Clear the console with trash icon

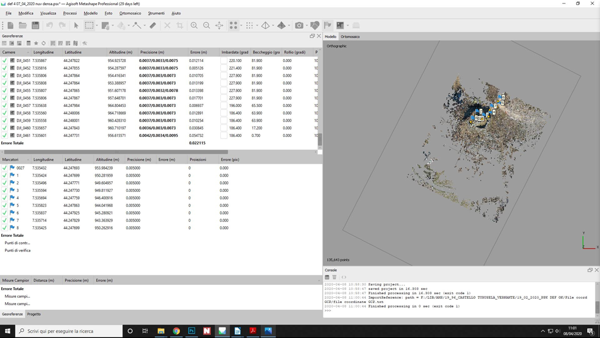click(x=335, y=277)
